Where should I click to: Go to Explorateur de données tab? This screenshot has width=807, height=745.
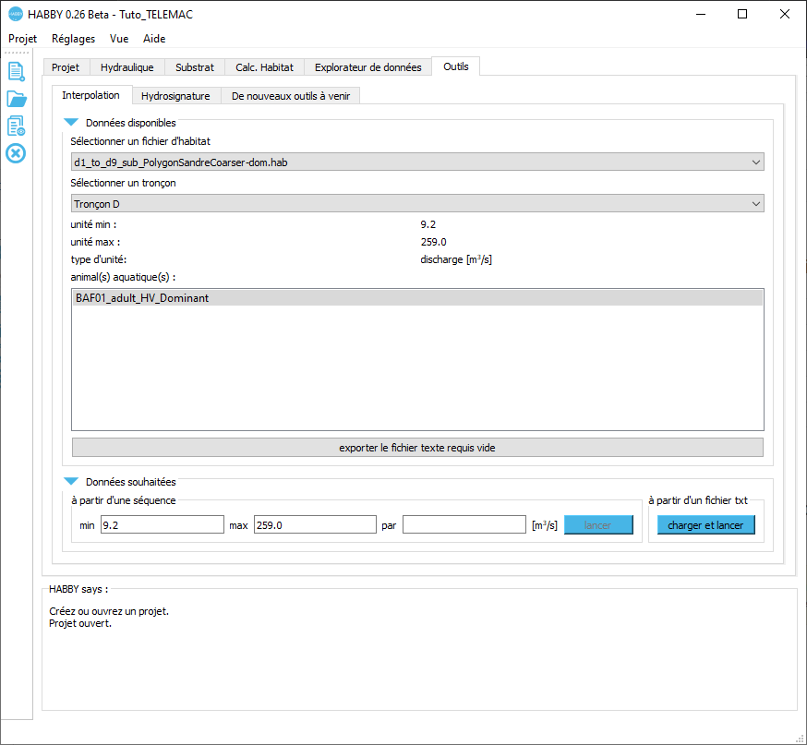(x=367, y=67)
